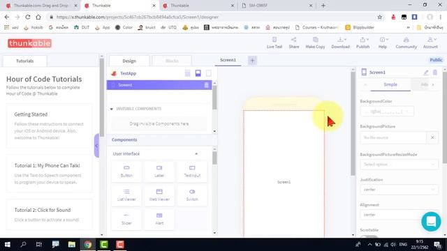The height and width of the screenshot is (251, 447).
Task: Click the browser address bar
Action: 211,17
